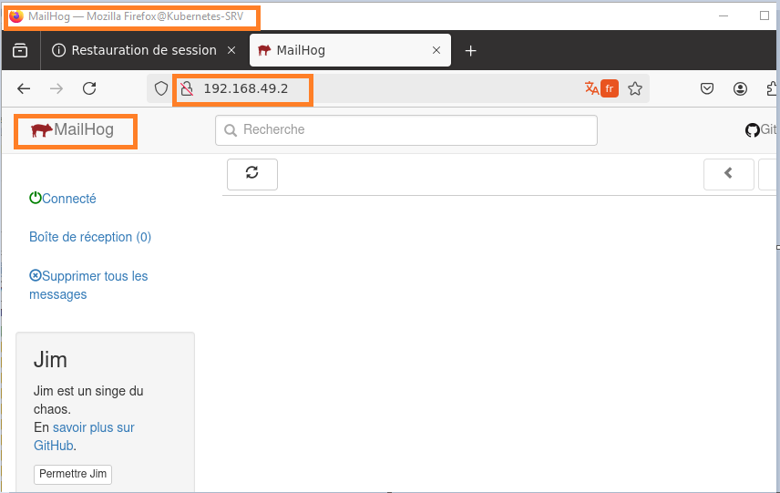
Task: Go to previous page of messages
Action: pos(728,173)
